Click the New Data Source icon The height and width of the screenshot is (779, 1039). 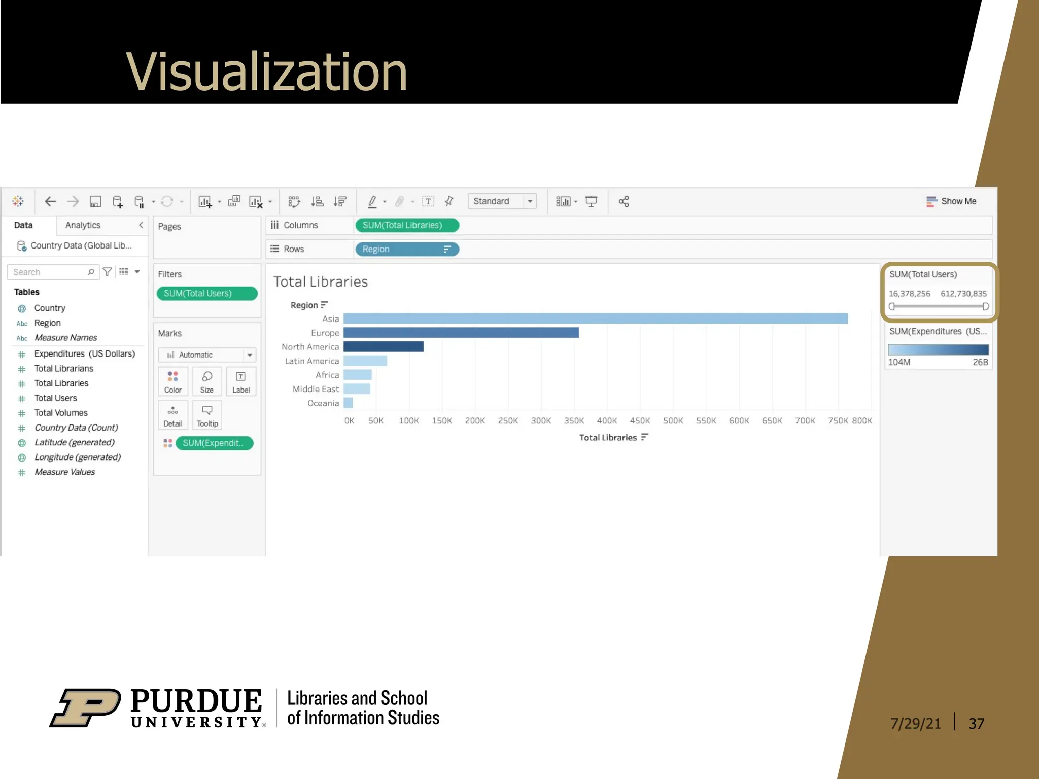pyautogui.click(x=118, y=202)
